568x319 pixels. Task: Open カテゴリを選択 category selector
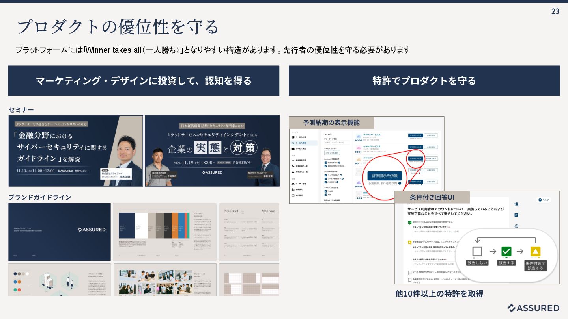332,153
